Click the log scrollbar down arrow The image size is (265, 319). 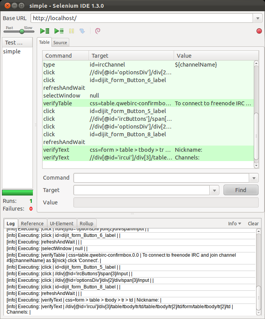click(x=258, y=313)
